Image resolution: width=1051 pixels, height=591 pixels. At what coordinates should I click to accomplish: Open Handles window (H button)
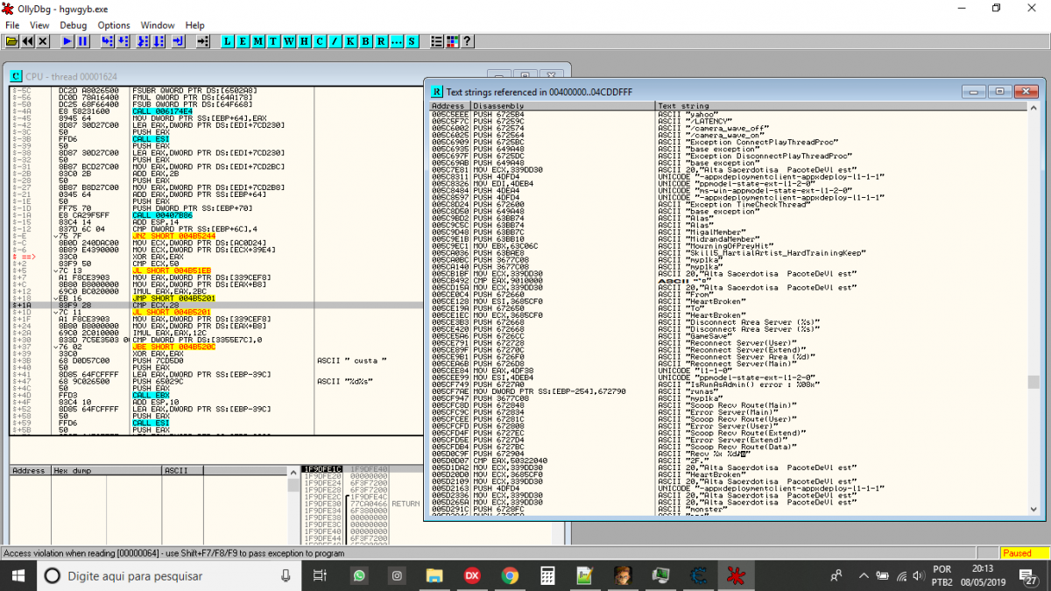click(x=304, y=41)
